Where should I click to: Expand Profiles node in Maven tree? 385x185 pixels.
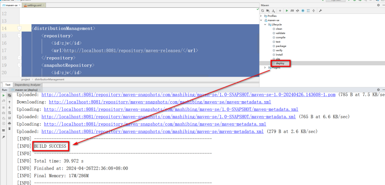261,16
